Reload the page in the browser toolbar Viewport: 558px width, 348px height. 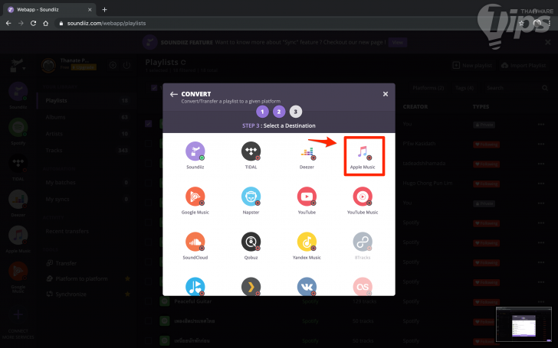coord(33,23)
